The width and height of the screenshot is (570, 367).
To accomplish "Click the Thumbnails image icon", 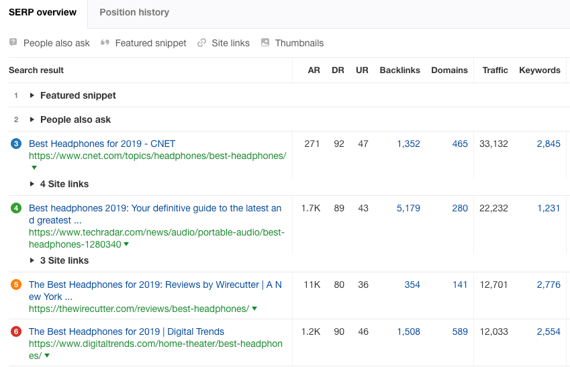I will [x=265, y=43].
